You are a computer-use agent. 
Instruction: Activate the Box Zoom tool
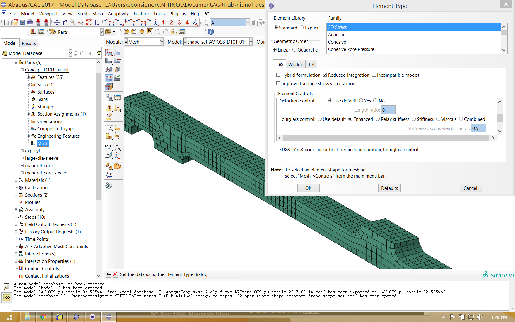pyautogui.click(x=81, y=22)
